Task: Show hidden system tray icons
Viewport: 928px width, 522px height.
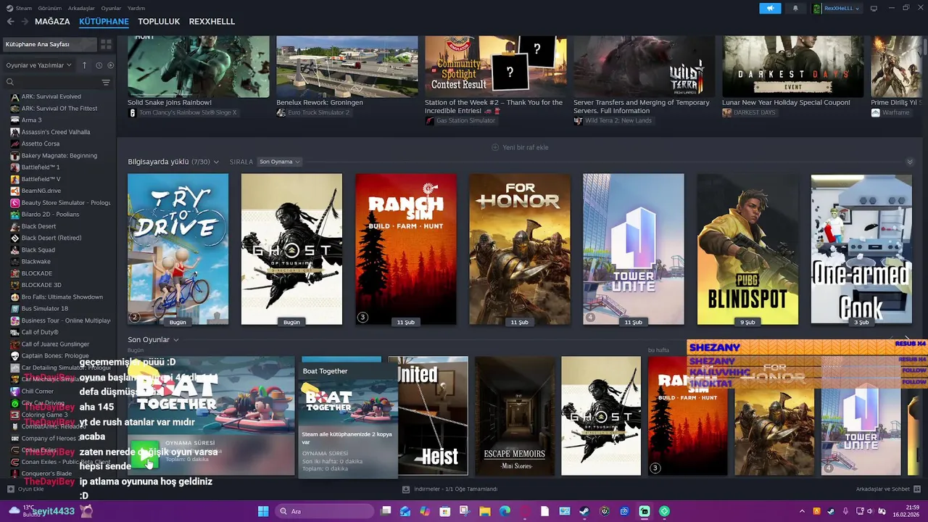Action: click(x=802, y=511)
